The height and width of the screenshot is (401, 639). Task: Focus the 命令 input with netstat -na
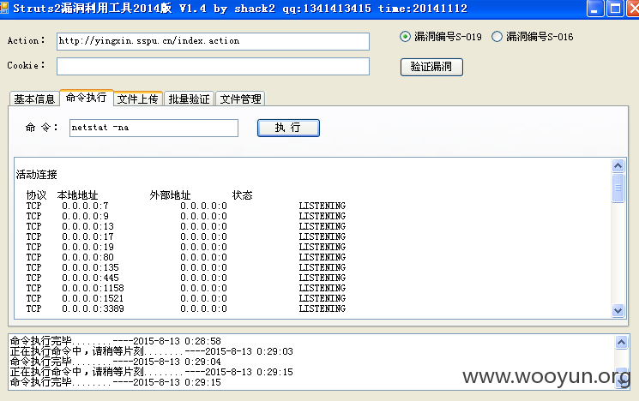click(x=154, y=128)
